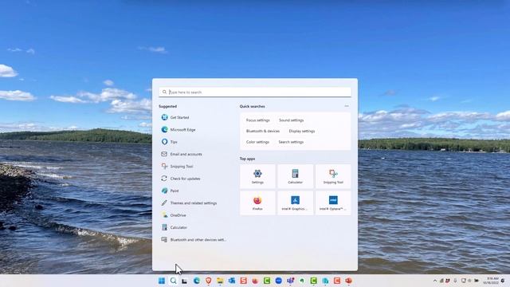Open the Quick searches more options menu
Viewport: 510px width, 287px height.
[347, 106]
